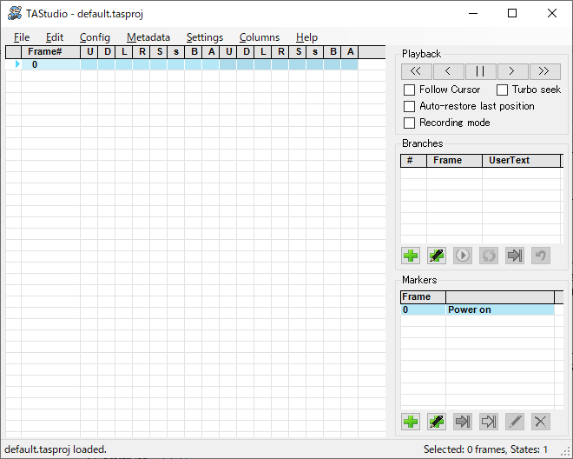
Task: Add marker with text prompt icon
Action: pyautogui.click(x=437, y=422)
